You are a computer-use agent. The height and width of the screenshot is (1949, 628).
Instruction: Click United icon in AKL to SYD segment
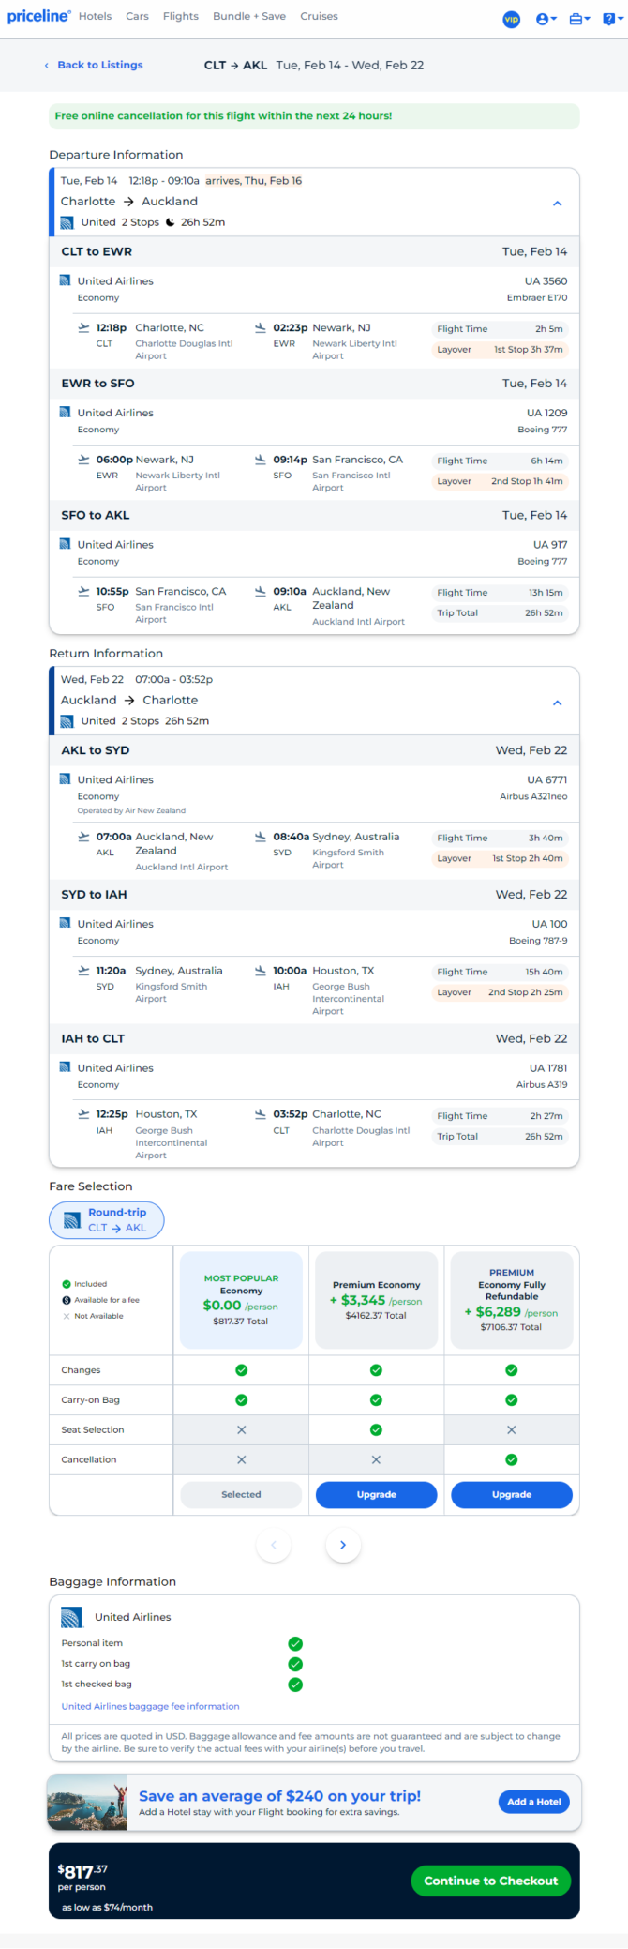tap(65, 778)
